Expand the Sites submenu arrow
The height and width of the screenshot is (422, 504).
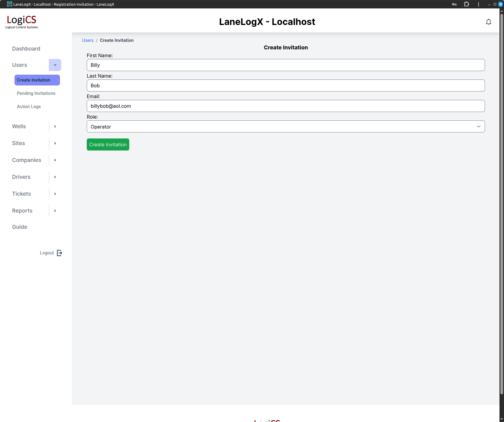tap(55, 143)
